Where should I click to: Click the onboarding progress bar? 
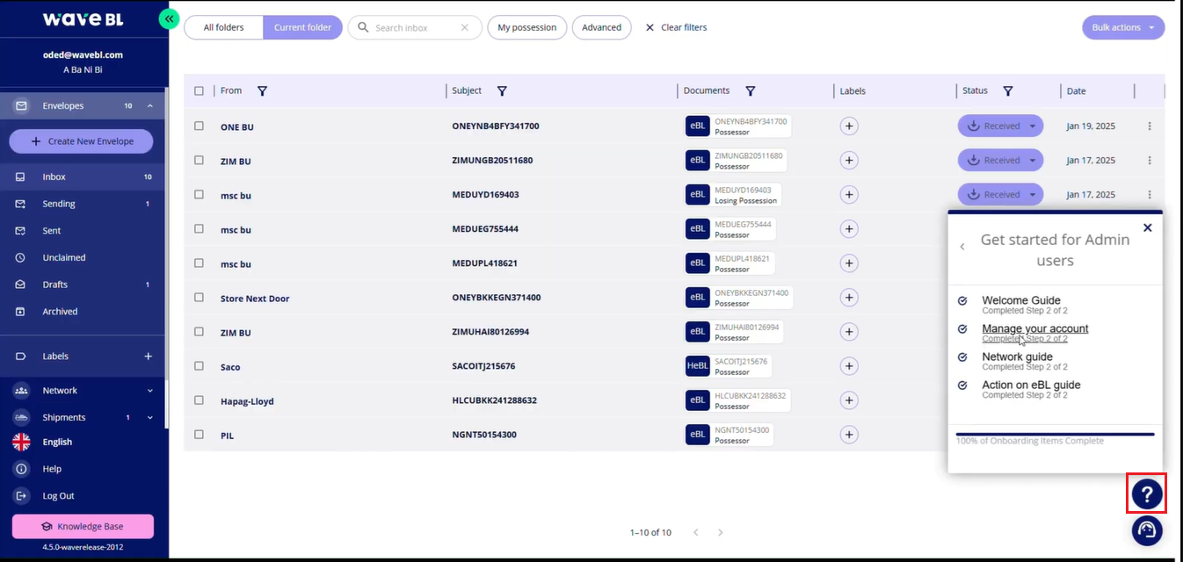tap(1055, 434)
